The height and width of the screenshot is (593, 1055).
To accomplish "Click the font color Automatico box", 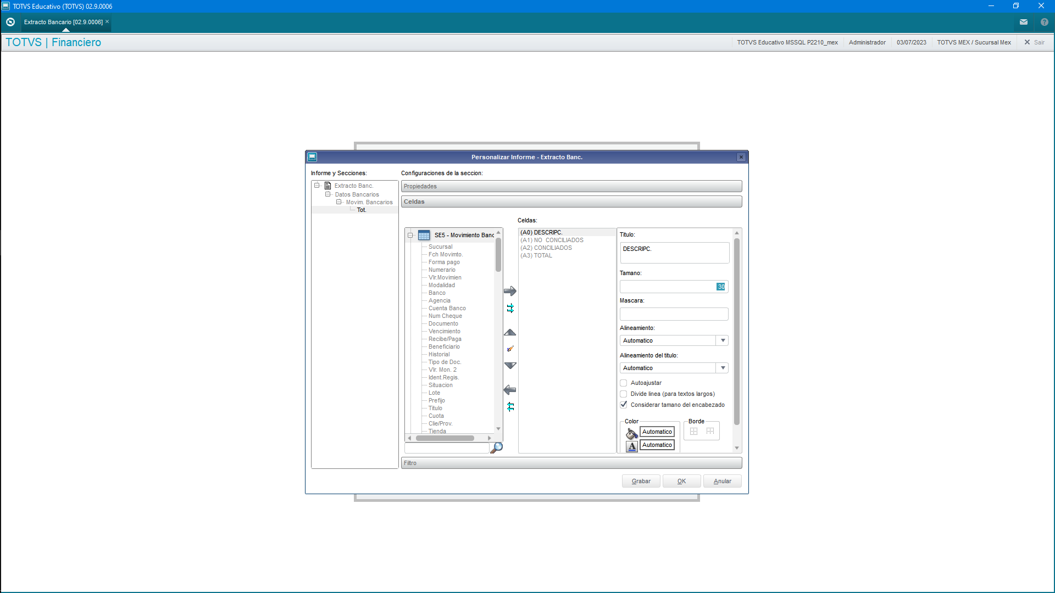I will (657, 445).
